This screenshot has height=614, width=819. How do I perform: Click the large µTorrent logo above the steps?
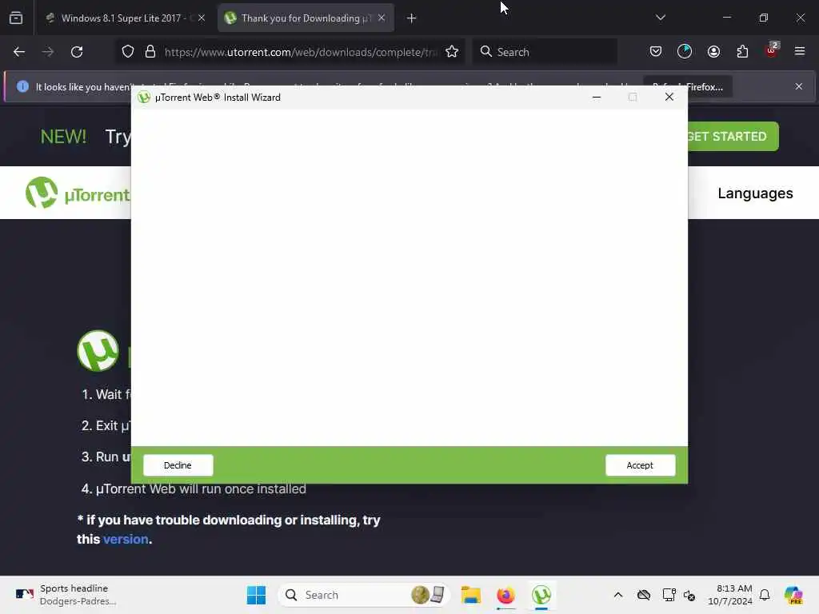(x=98, y=350)
